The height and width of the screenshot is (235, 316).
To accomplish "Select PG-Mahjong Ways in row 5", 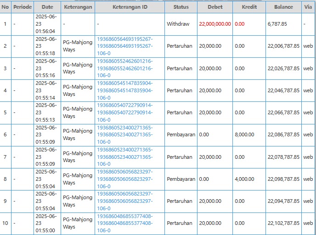I will (78, 112).
